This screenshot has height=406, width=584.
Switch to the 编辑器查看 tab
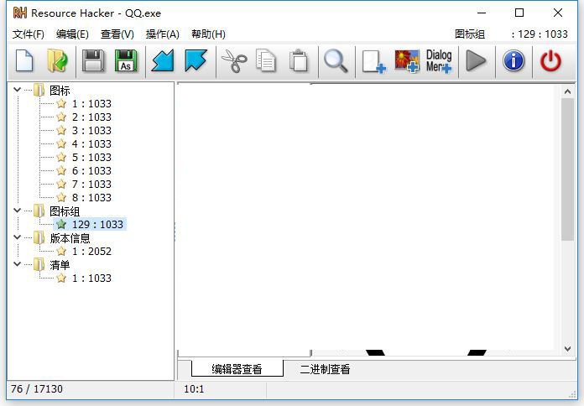point(237,369)
